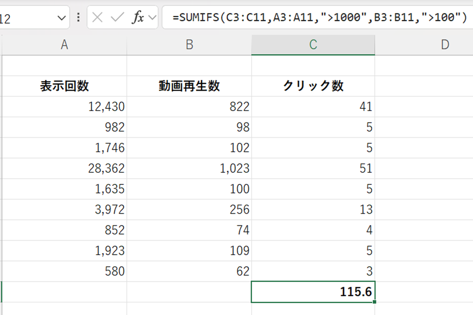
Task: Click the Enter checkmark formula button
Action: click(x=117, y=17)
